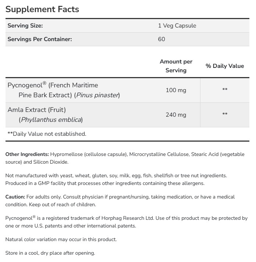
Task: Select the servings value 60
Action: tap(161, 39)
